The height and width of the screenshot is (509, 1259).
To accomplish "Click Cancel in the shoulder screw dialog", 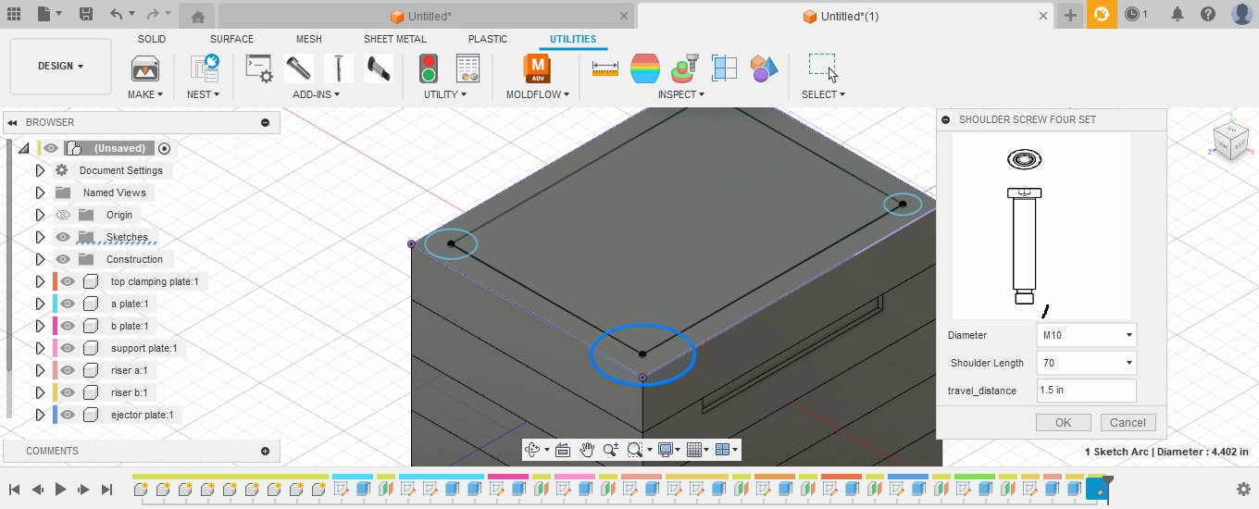I will (1128, 422).
